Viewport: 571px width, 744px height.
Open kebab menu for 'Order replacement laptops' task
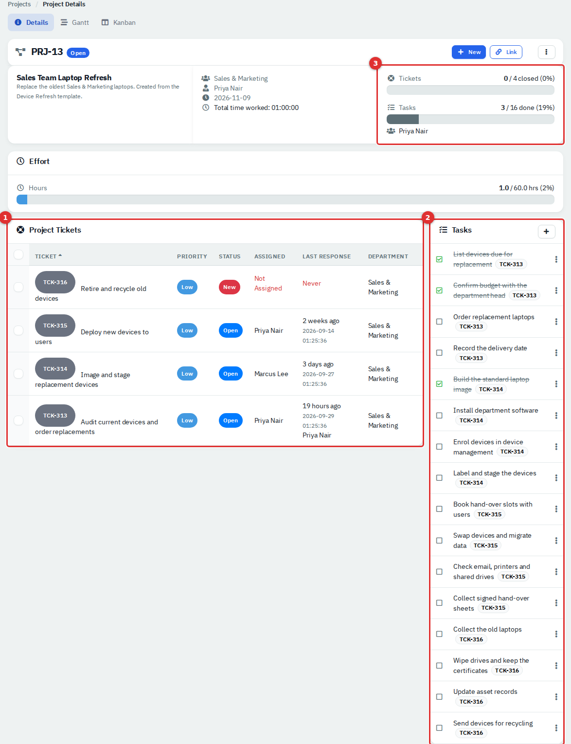[556, 322]
